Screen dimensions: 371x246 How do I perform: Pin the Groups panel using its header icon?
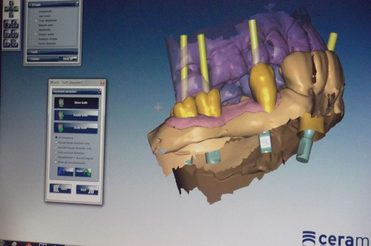tap(77, 3)
